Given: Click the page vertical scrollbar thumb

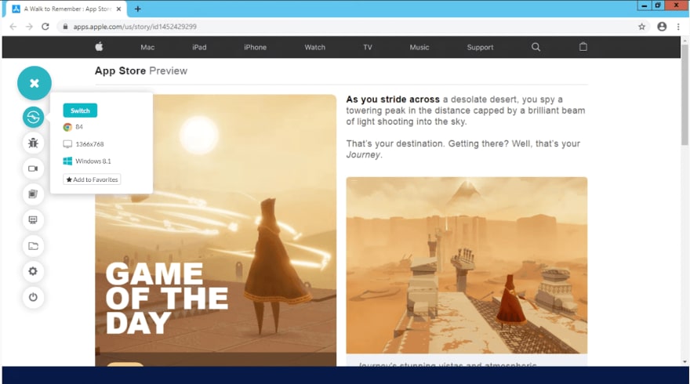Looking at the screenshot, I should point(685,95).
